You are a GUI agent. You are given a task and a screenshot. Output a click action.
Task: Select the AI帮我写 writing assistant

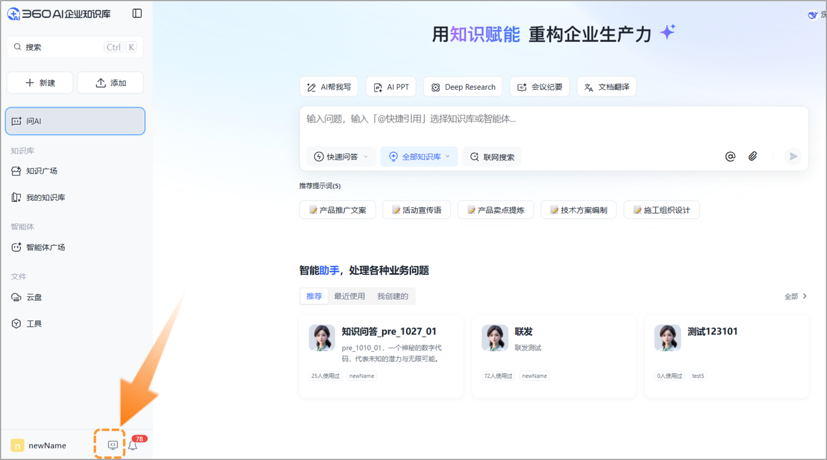coord(329,86)
